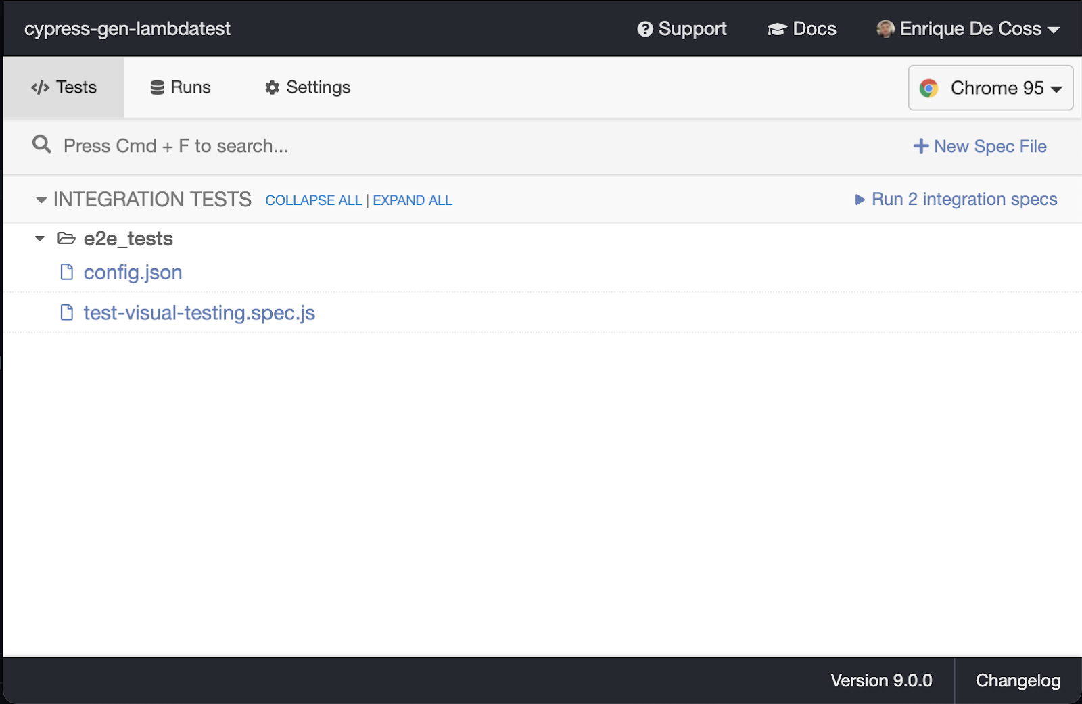The height and width of the screenshot is (704, 1082).
Task: Click the Enrique De Coss avatar
Action: coord(885,29)
